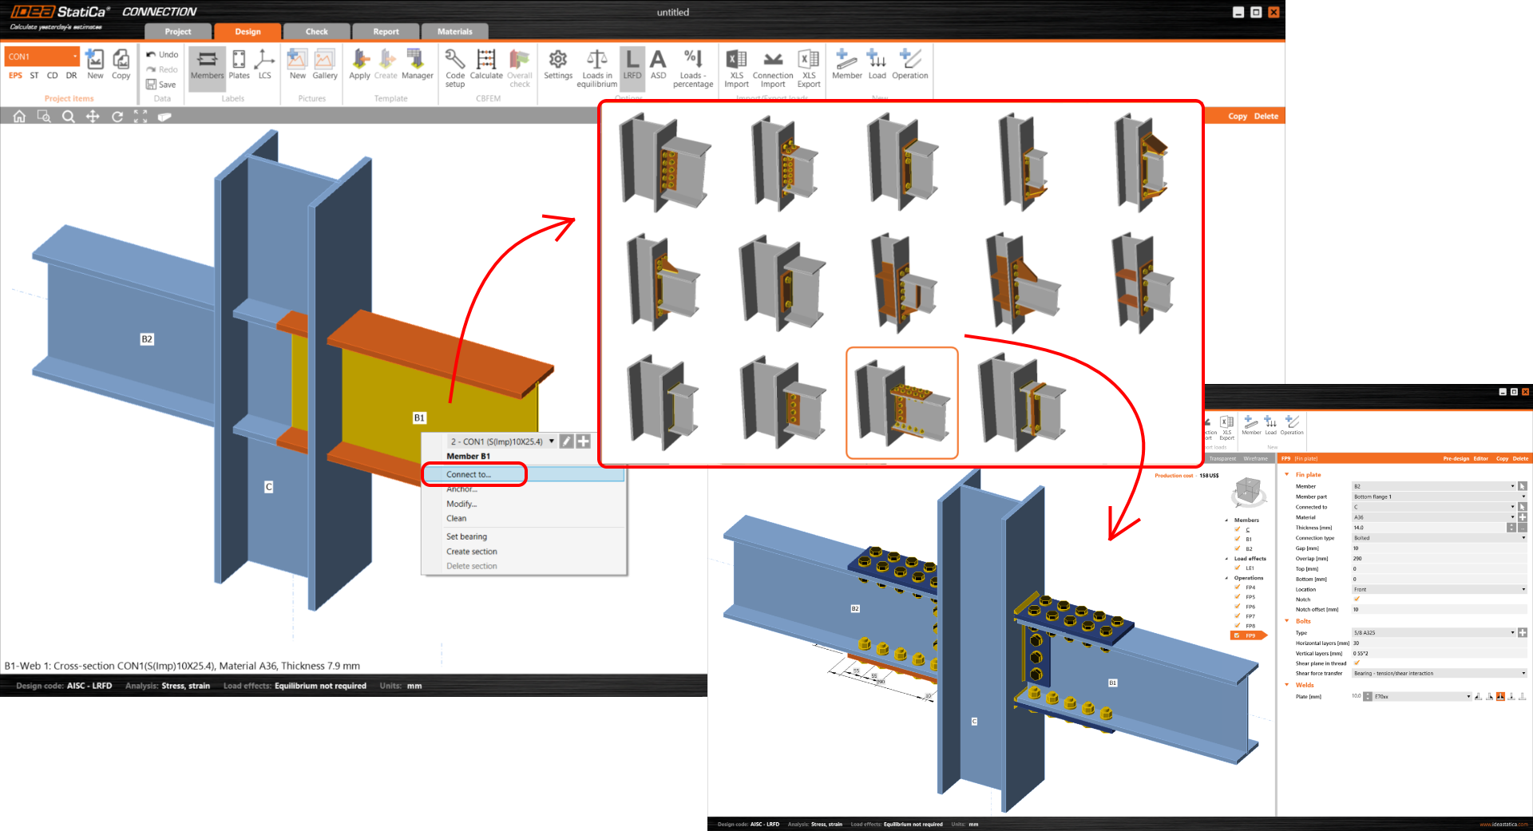Open Code setup wrench tool

(455, 65)
